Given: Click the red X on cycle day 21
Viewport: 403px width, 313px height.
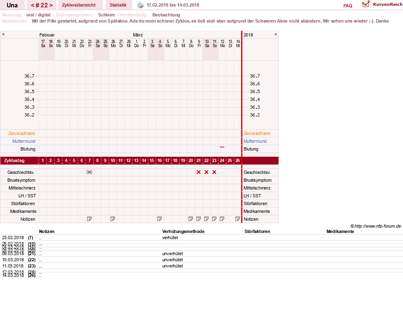Looking at the screenshot, I should click(198, 172).
